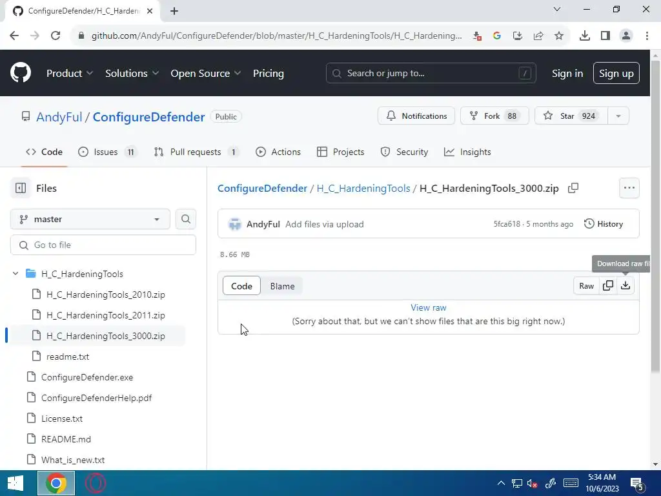
Task: Click the browser address bar URL
Action: coord(276,36)
